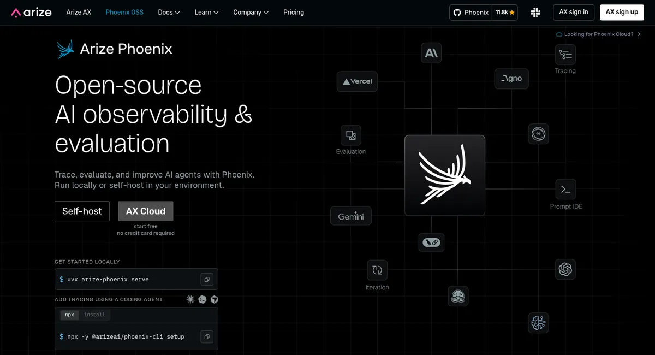Click the 'GET STARTED LOCALLY' heading

tap(87, 262)
